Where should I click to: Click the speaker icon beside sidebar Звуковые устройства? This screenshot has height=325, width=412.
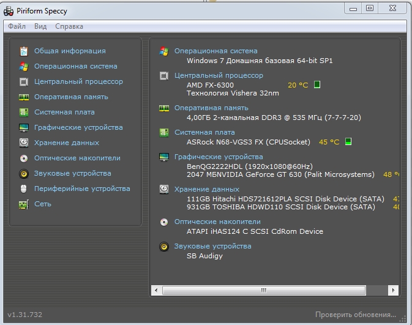click(24, 174)
